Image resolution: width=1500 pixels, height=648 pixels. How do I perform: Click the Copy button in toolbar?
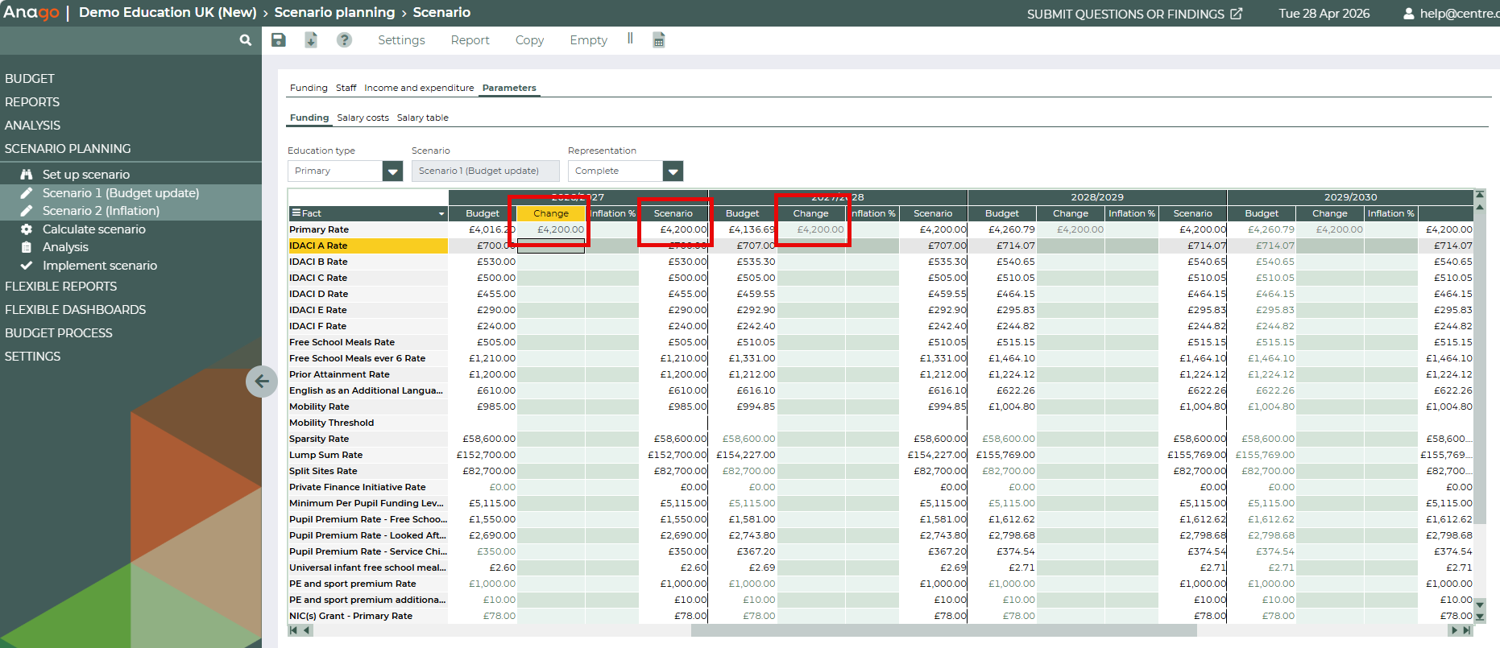point(529,40)
